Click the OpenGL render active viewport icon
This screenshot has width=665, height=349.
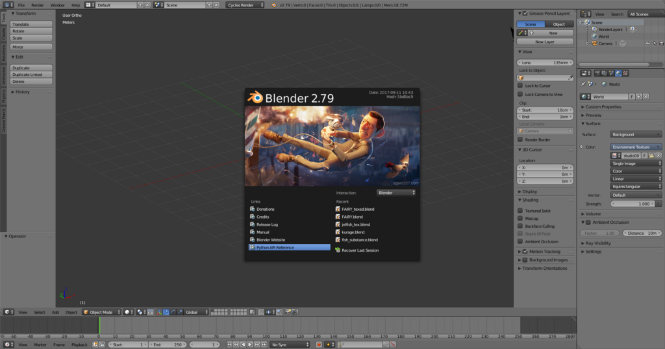pos(288,312)
